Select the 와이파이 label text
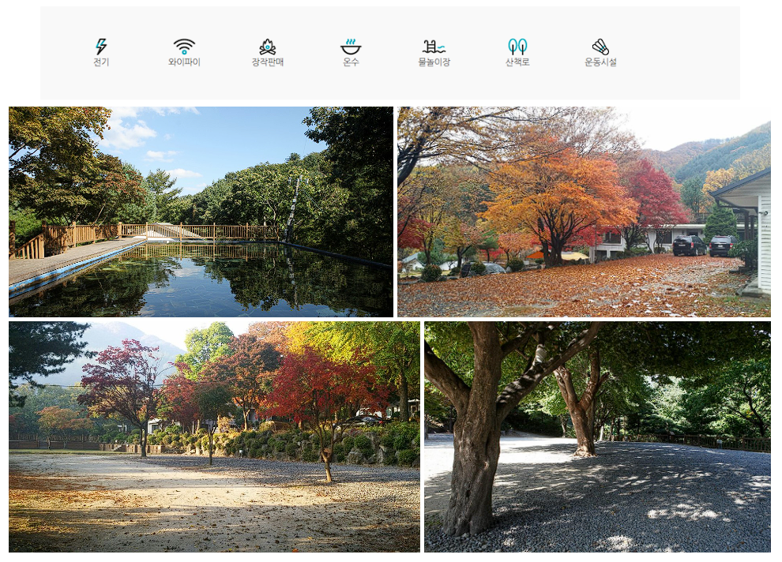 tap(184, 62)
